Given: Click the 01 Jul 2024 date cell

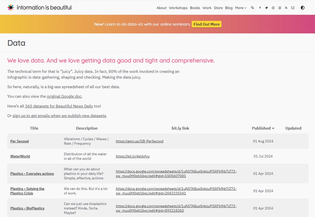Looking at the screenshot, I should click(263, 156).
